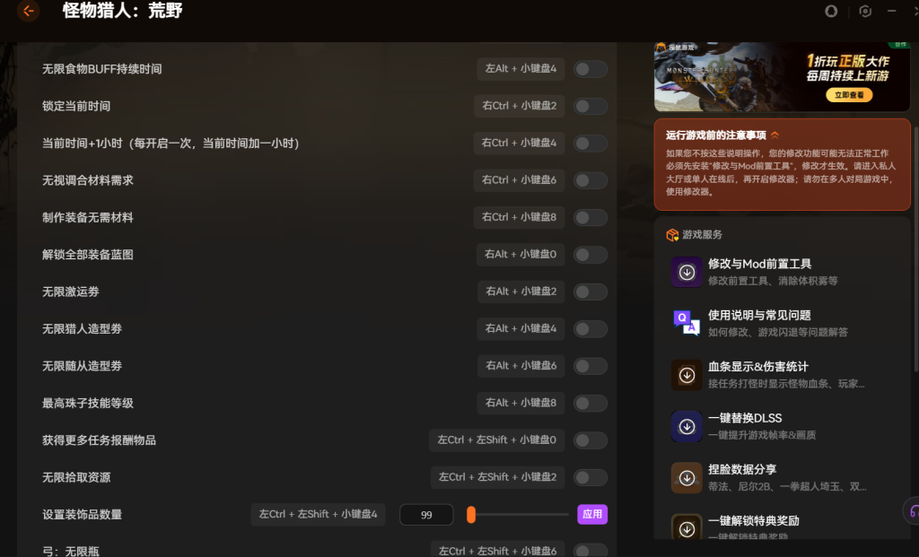The image size is (919, 557).
Task: Open the user account profile icon
Action: [x=831, y=12]
